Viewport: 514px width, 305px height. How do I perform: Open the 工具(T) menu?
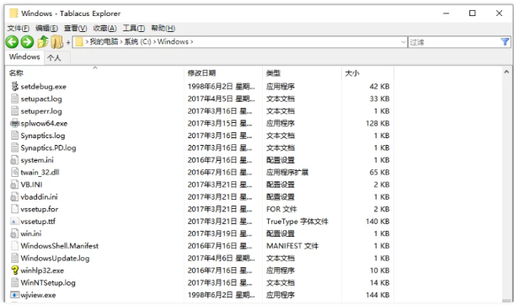click(x=134, y=29)
